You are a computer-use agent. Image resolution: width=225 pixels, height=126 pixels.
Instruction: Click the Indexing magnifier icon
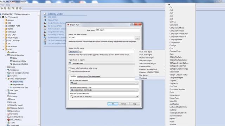tap(8, 96)
